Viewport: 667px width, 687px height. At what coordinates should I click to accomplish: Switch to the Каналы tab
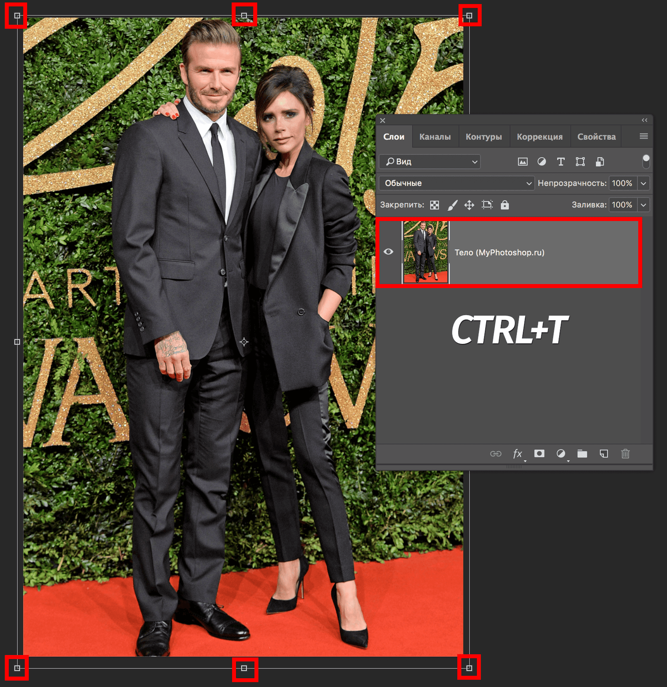pyautogui.click(x=435, y=136)
